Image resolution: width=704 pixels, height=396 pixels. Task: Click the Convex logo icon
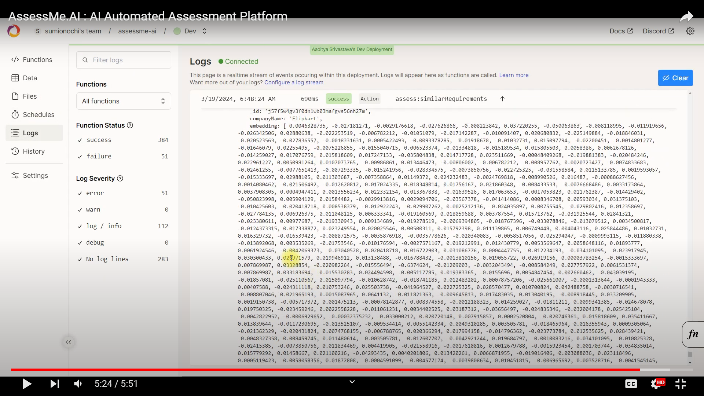tap(14, 31)
